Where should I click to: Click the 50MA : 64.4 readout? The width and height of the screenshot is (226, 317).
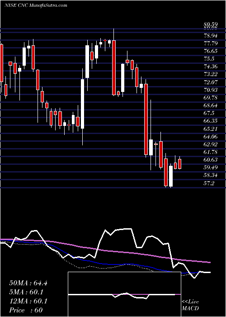point(28,283)
